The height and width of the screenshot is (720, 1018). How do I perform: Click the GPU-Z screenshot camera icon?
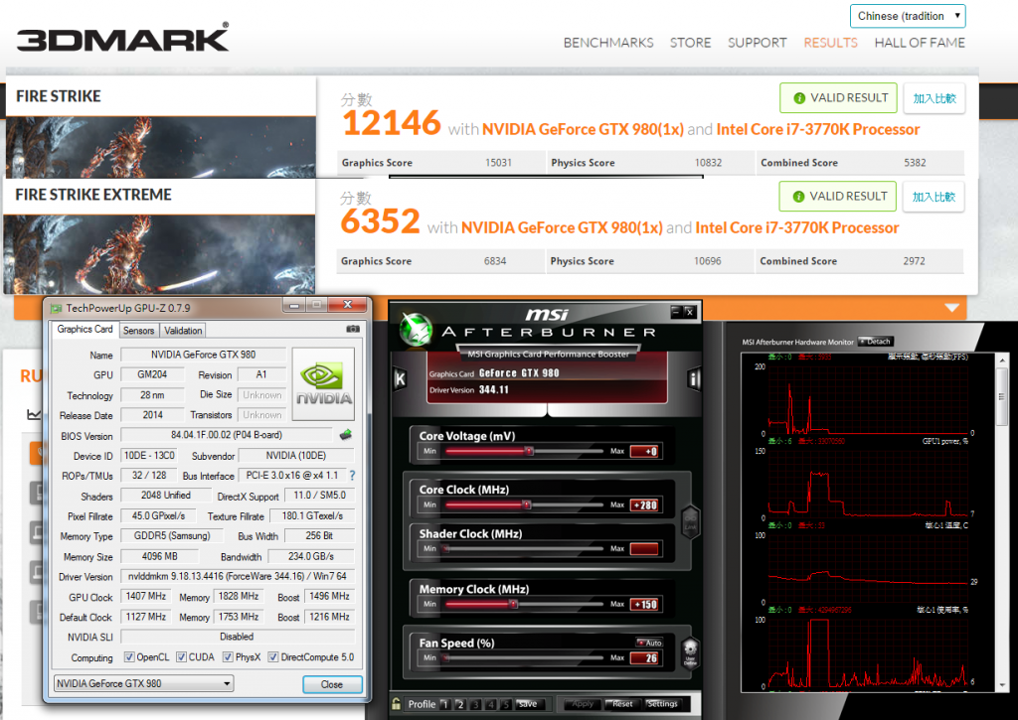(353, 329)
